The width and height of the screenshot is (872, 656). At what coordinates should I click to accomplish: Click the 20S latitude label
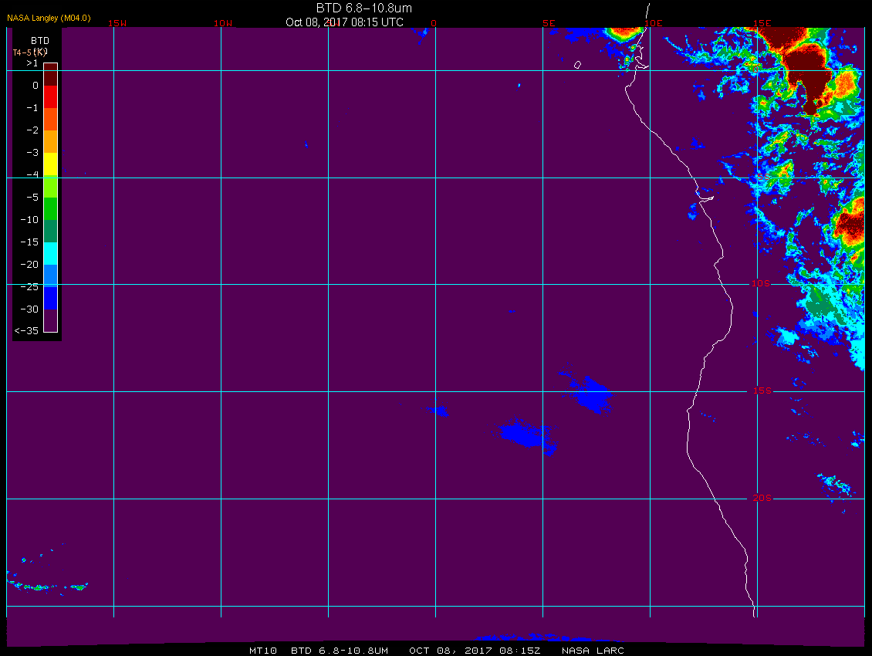762,498
